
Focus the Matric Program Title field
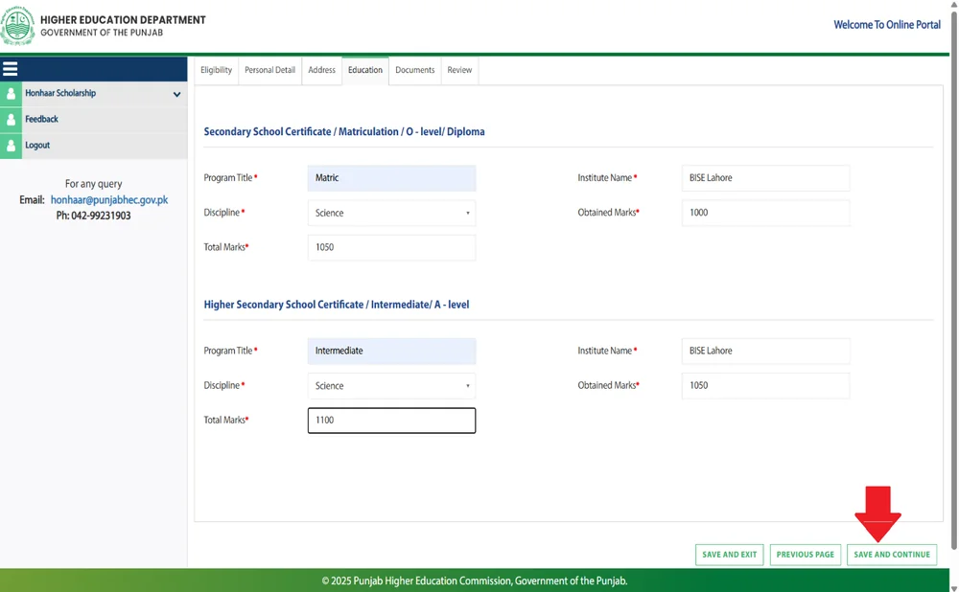(391, 178)
